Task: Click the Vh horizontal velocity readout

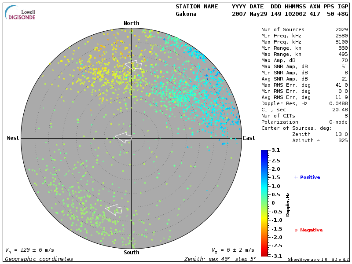Action: point(29,250)
